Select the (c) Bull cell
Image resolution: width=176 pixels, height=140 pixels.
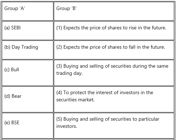28,73
